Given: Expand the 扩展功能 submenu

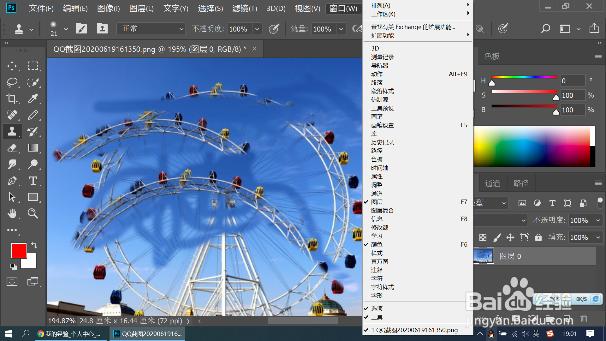Looking at the screenshot, I should tap(418, 36).
